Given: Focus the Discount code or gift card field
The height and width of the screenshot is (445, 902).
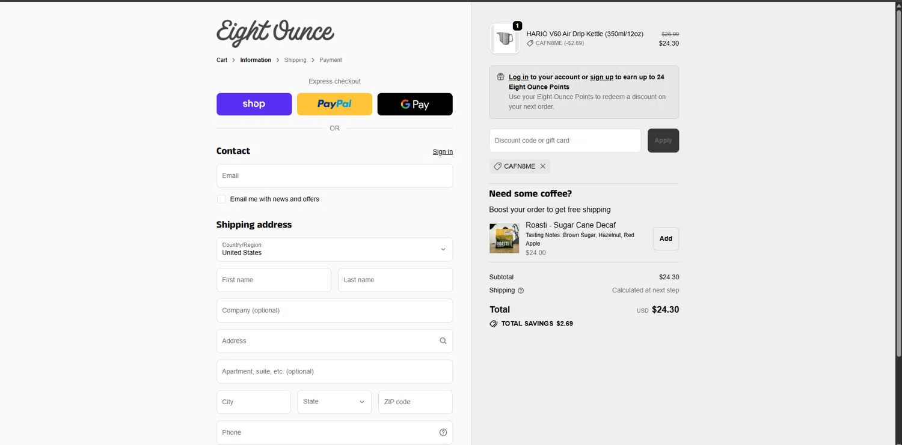Looking at the screenshot, I should pos(565,141).
